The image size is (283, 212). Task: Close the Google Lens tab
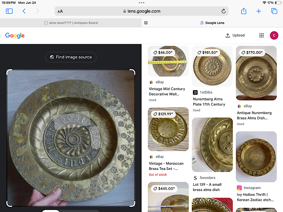click(146, 23)
